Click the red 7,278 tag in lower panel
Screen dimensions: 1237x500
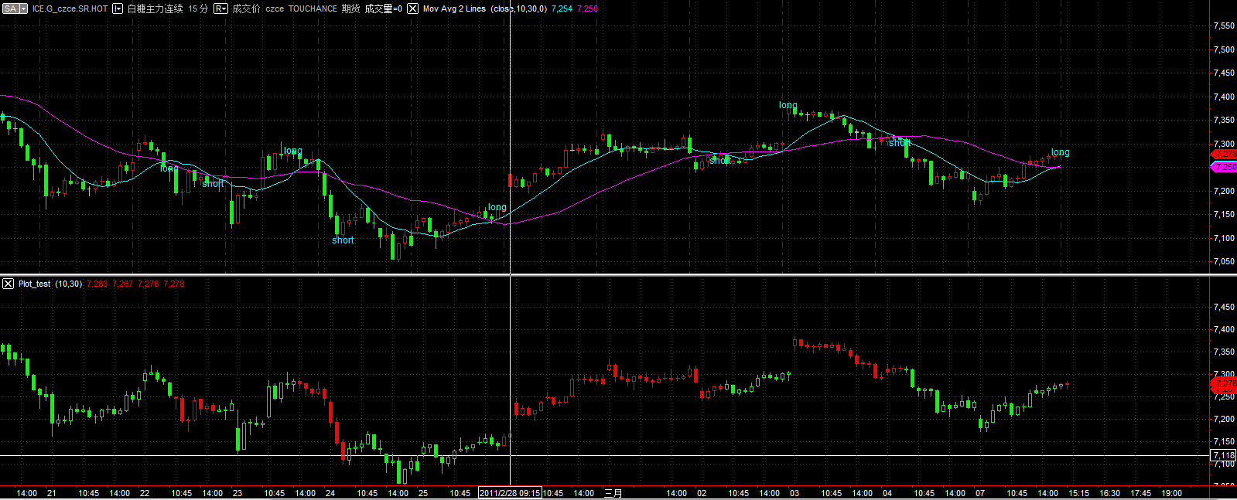pos(1224,383)
